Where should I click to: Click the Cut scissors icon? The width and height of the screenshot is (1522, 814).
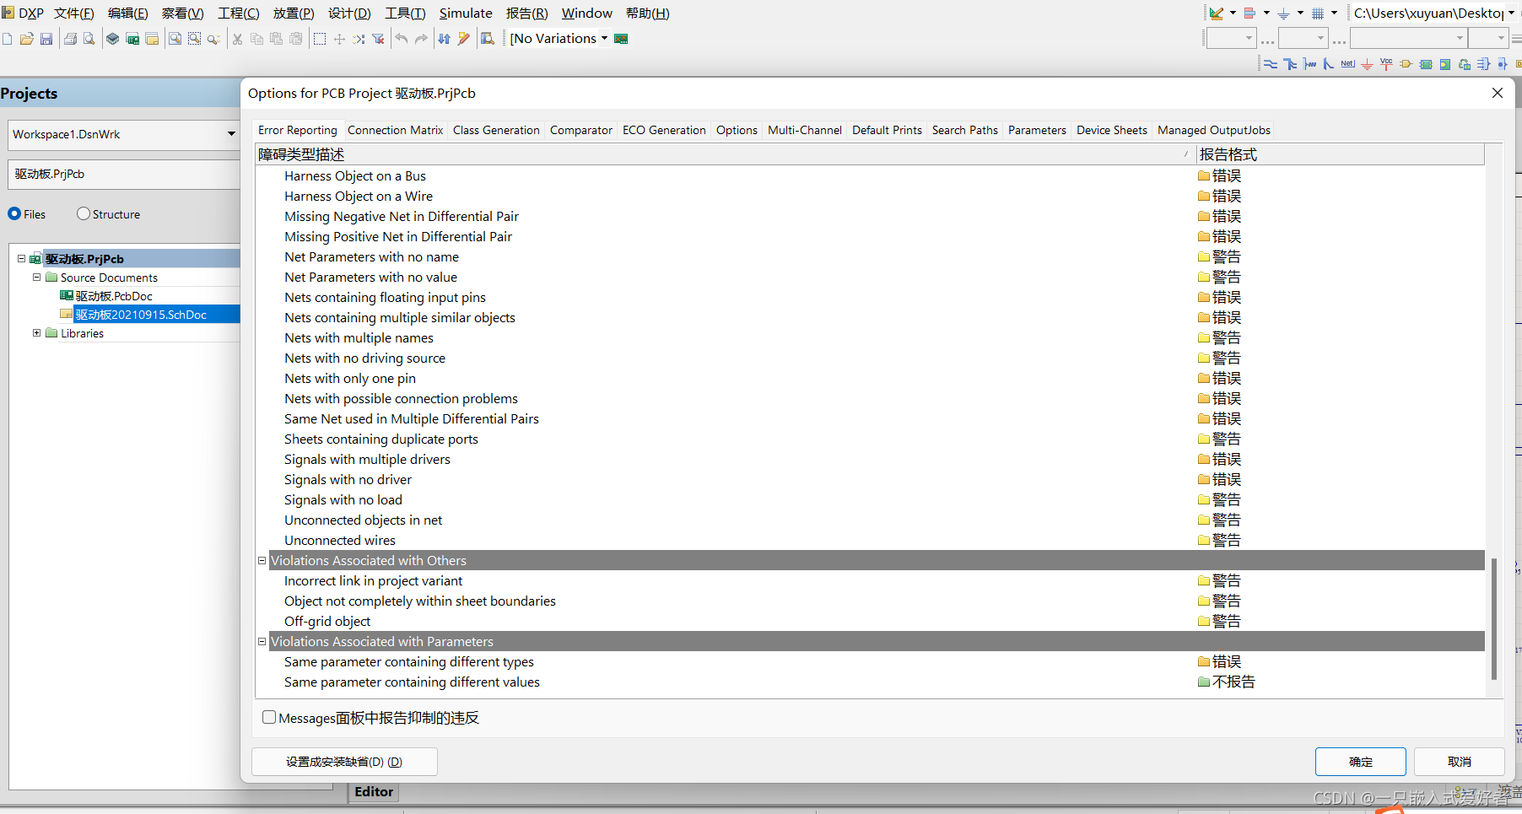237,39
